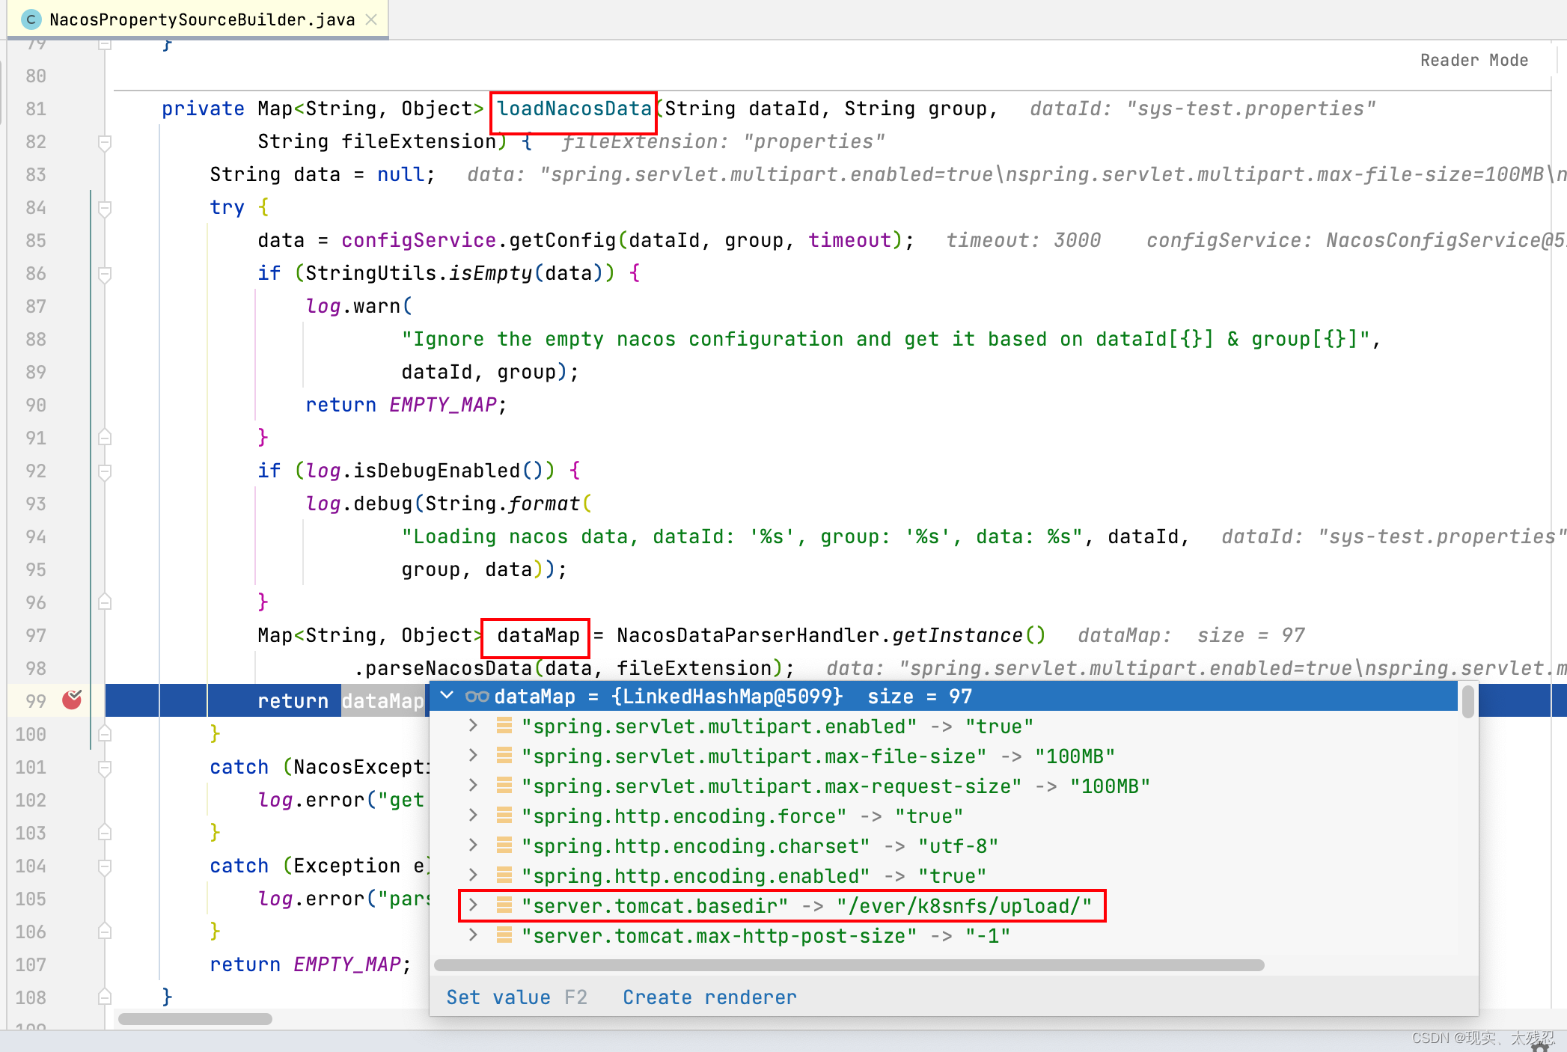1567x1052 pixels.
Task: Fold the try block at line 84
Action: (105, 208)
